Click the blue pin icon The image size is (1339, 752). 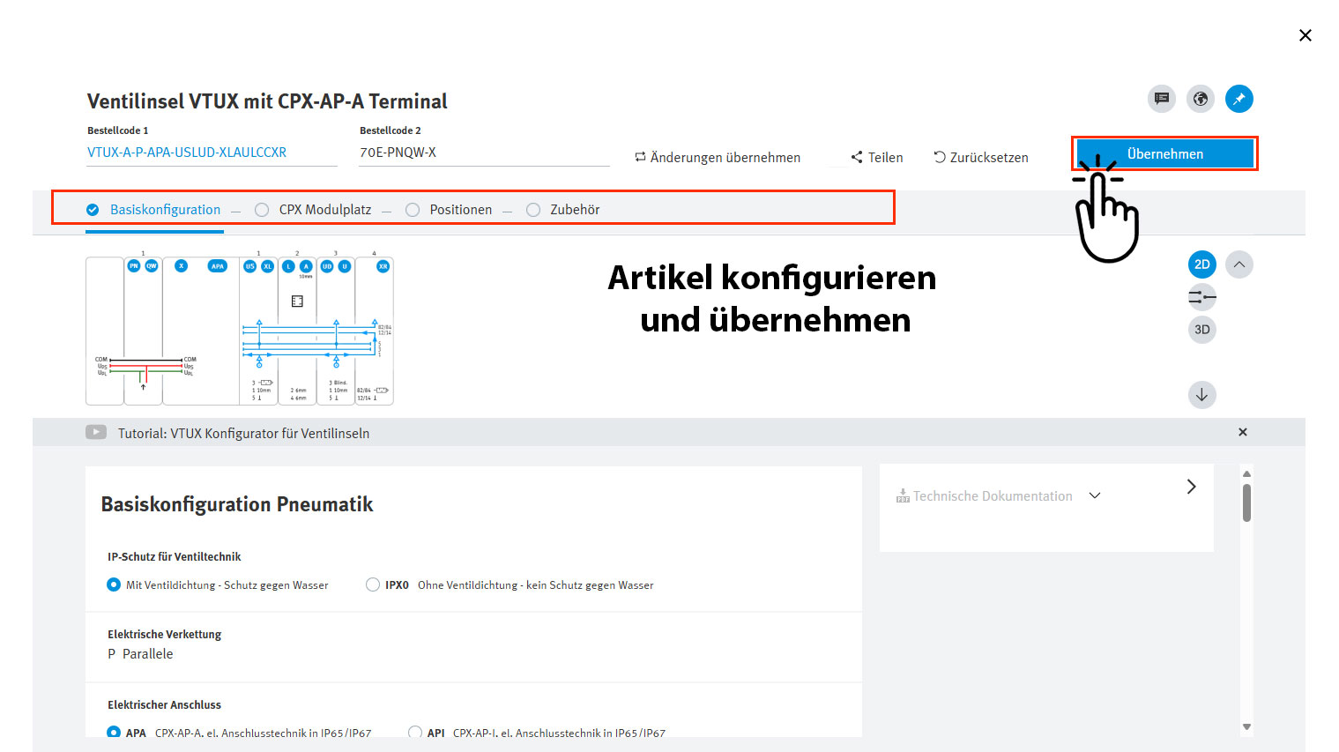pyautogui.click(x=1239, y=99)
